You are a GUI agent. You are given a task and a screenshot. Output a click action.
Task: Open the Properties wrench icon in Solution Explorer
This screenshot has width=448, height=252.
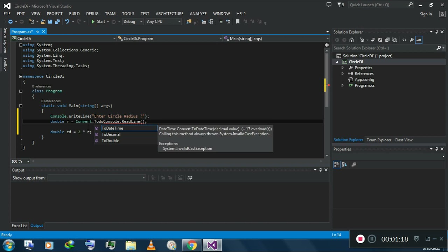click(x=412, y=40)
